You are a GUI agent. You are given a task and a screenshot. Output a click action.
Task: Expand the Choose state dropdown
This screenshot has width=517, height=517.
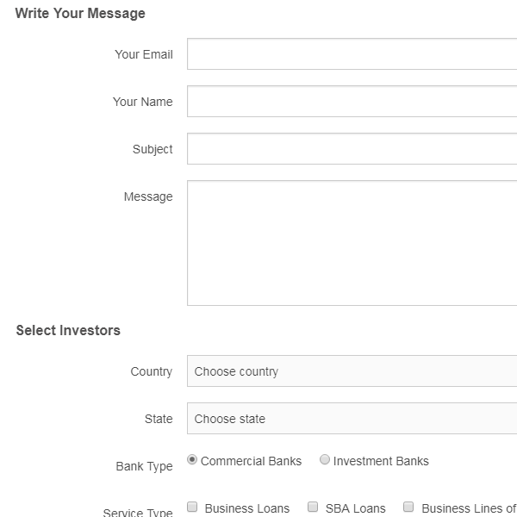coord(352,419)
